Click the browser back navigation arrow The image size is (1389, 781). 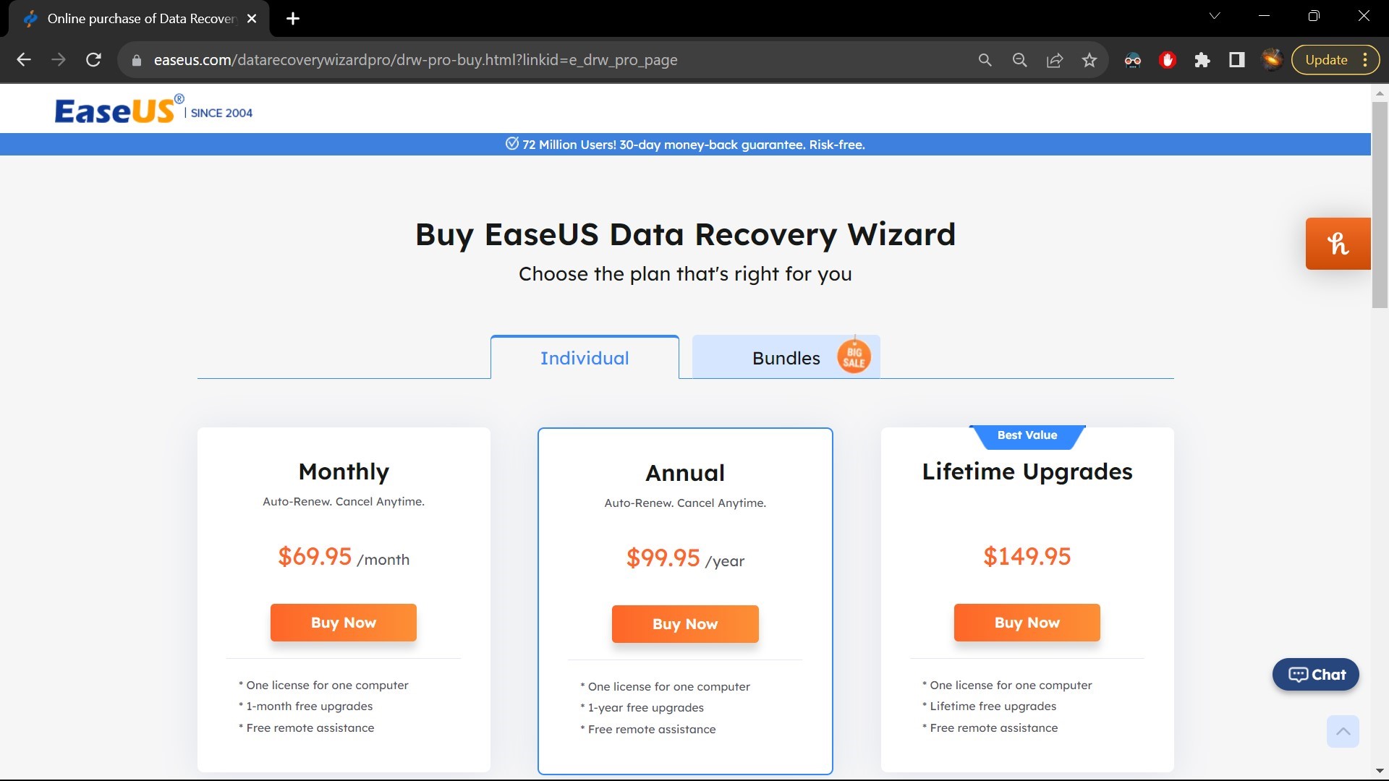click(x=23, y=60)
